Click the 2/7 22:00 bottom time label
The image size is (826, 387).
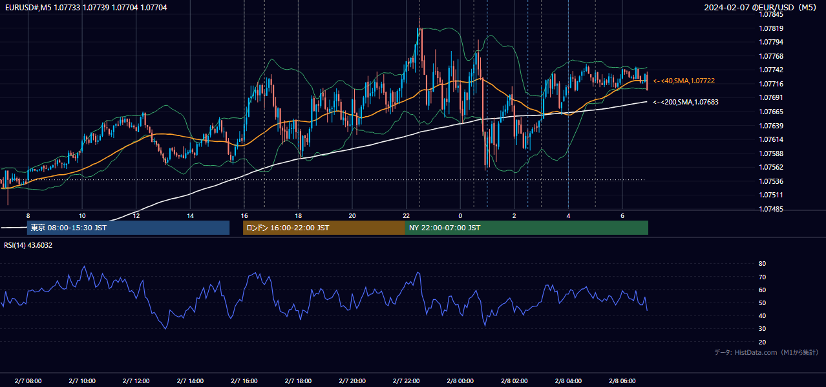click(406, 381)
